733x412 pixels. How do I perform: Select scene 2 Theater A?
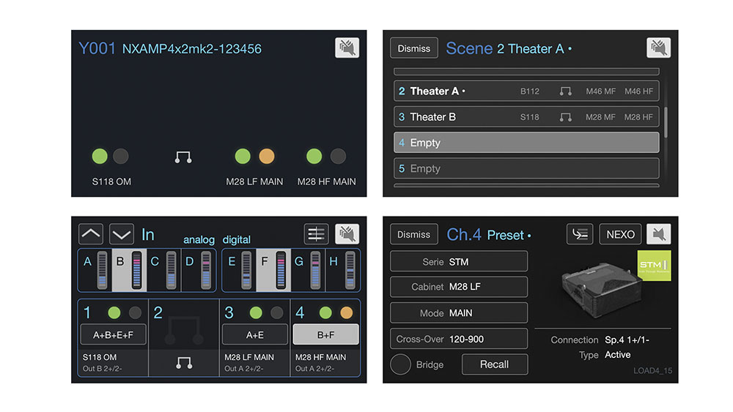526,91
